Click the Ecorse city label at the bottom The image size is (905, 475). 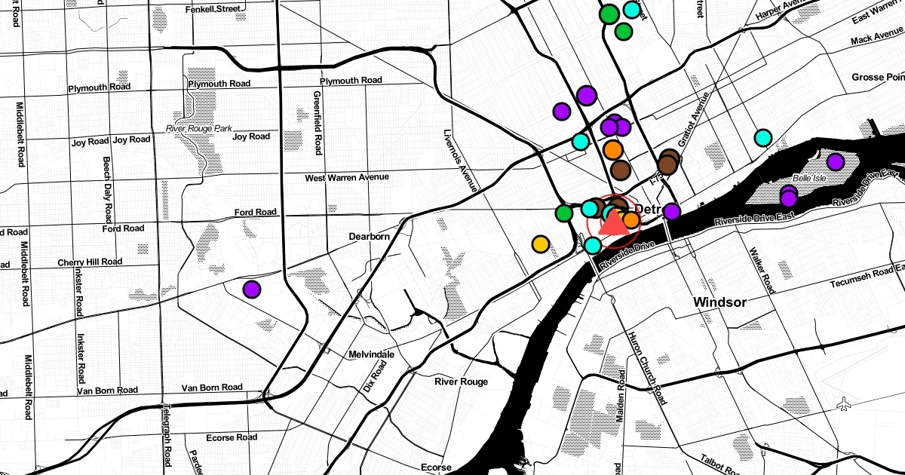[435, 467]
